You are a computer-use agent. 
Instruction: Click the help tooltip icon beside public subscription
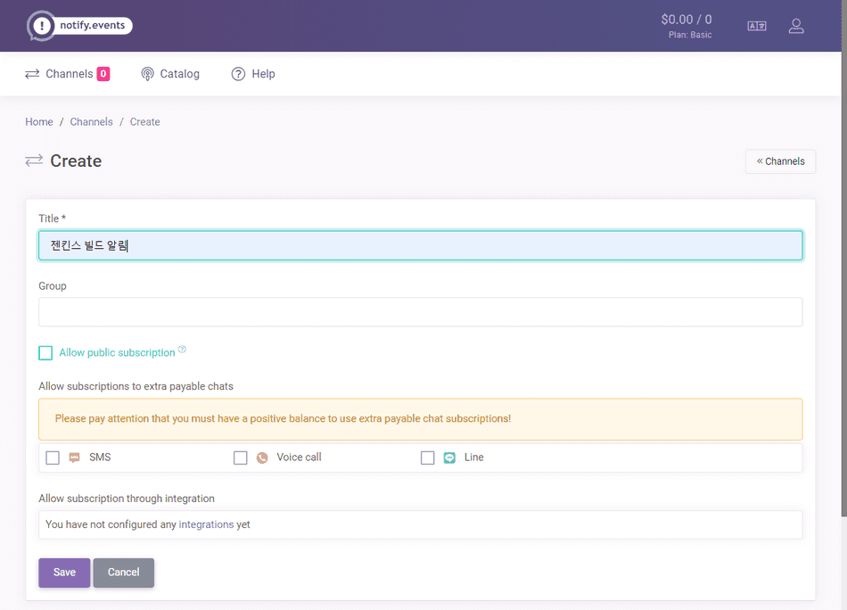[182, 349]
